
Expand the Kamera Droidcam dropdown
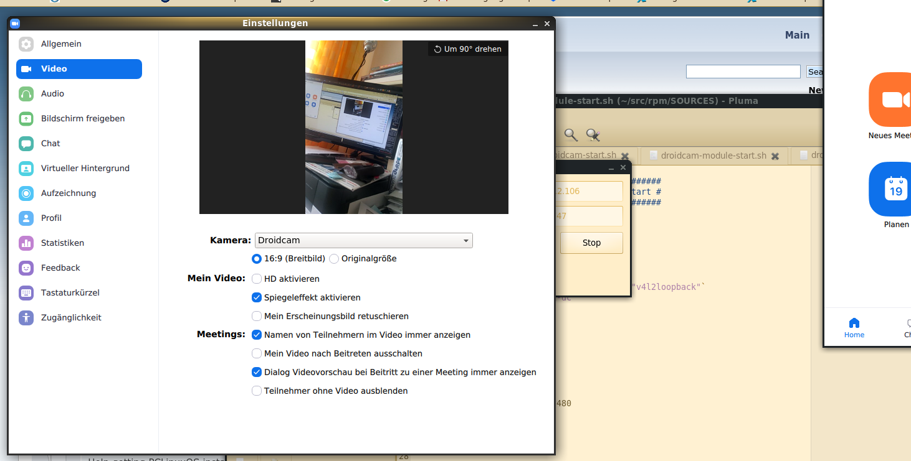tap(363, 241)
